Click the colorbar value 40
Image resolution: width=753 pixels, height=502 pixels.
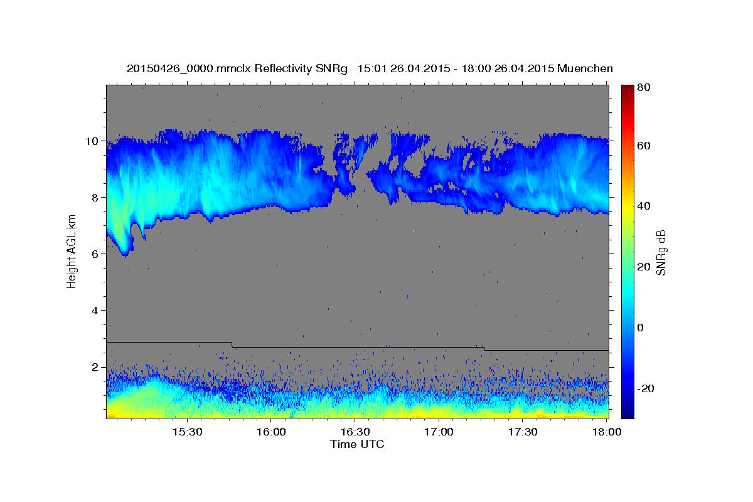pyautogui.click(x=644, y=206)
